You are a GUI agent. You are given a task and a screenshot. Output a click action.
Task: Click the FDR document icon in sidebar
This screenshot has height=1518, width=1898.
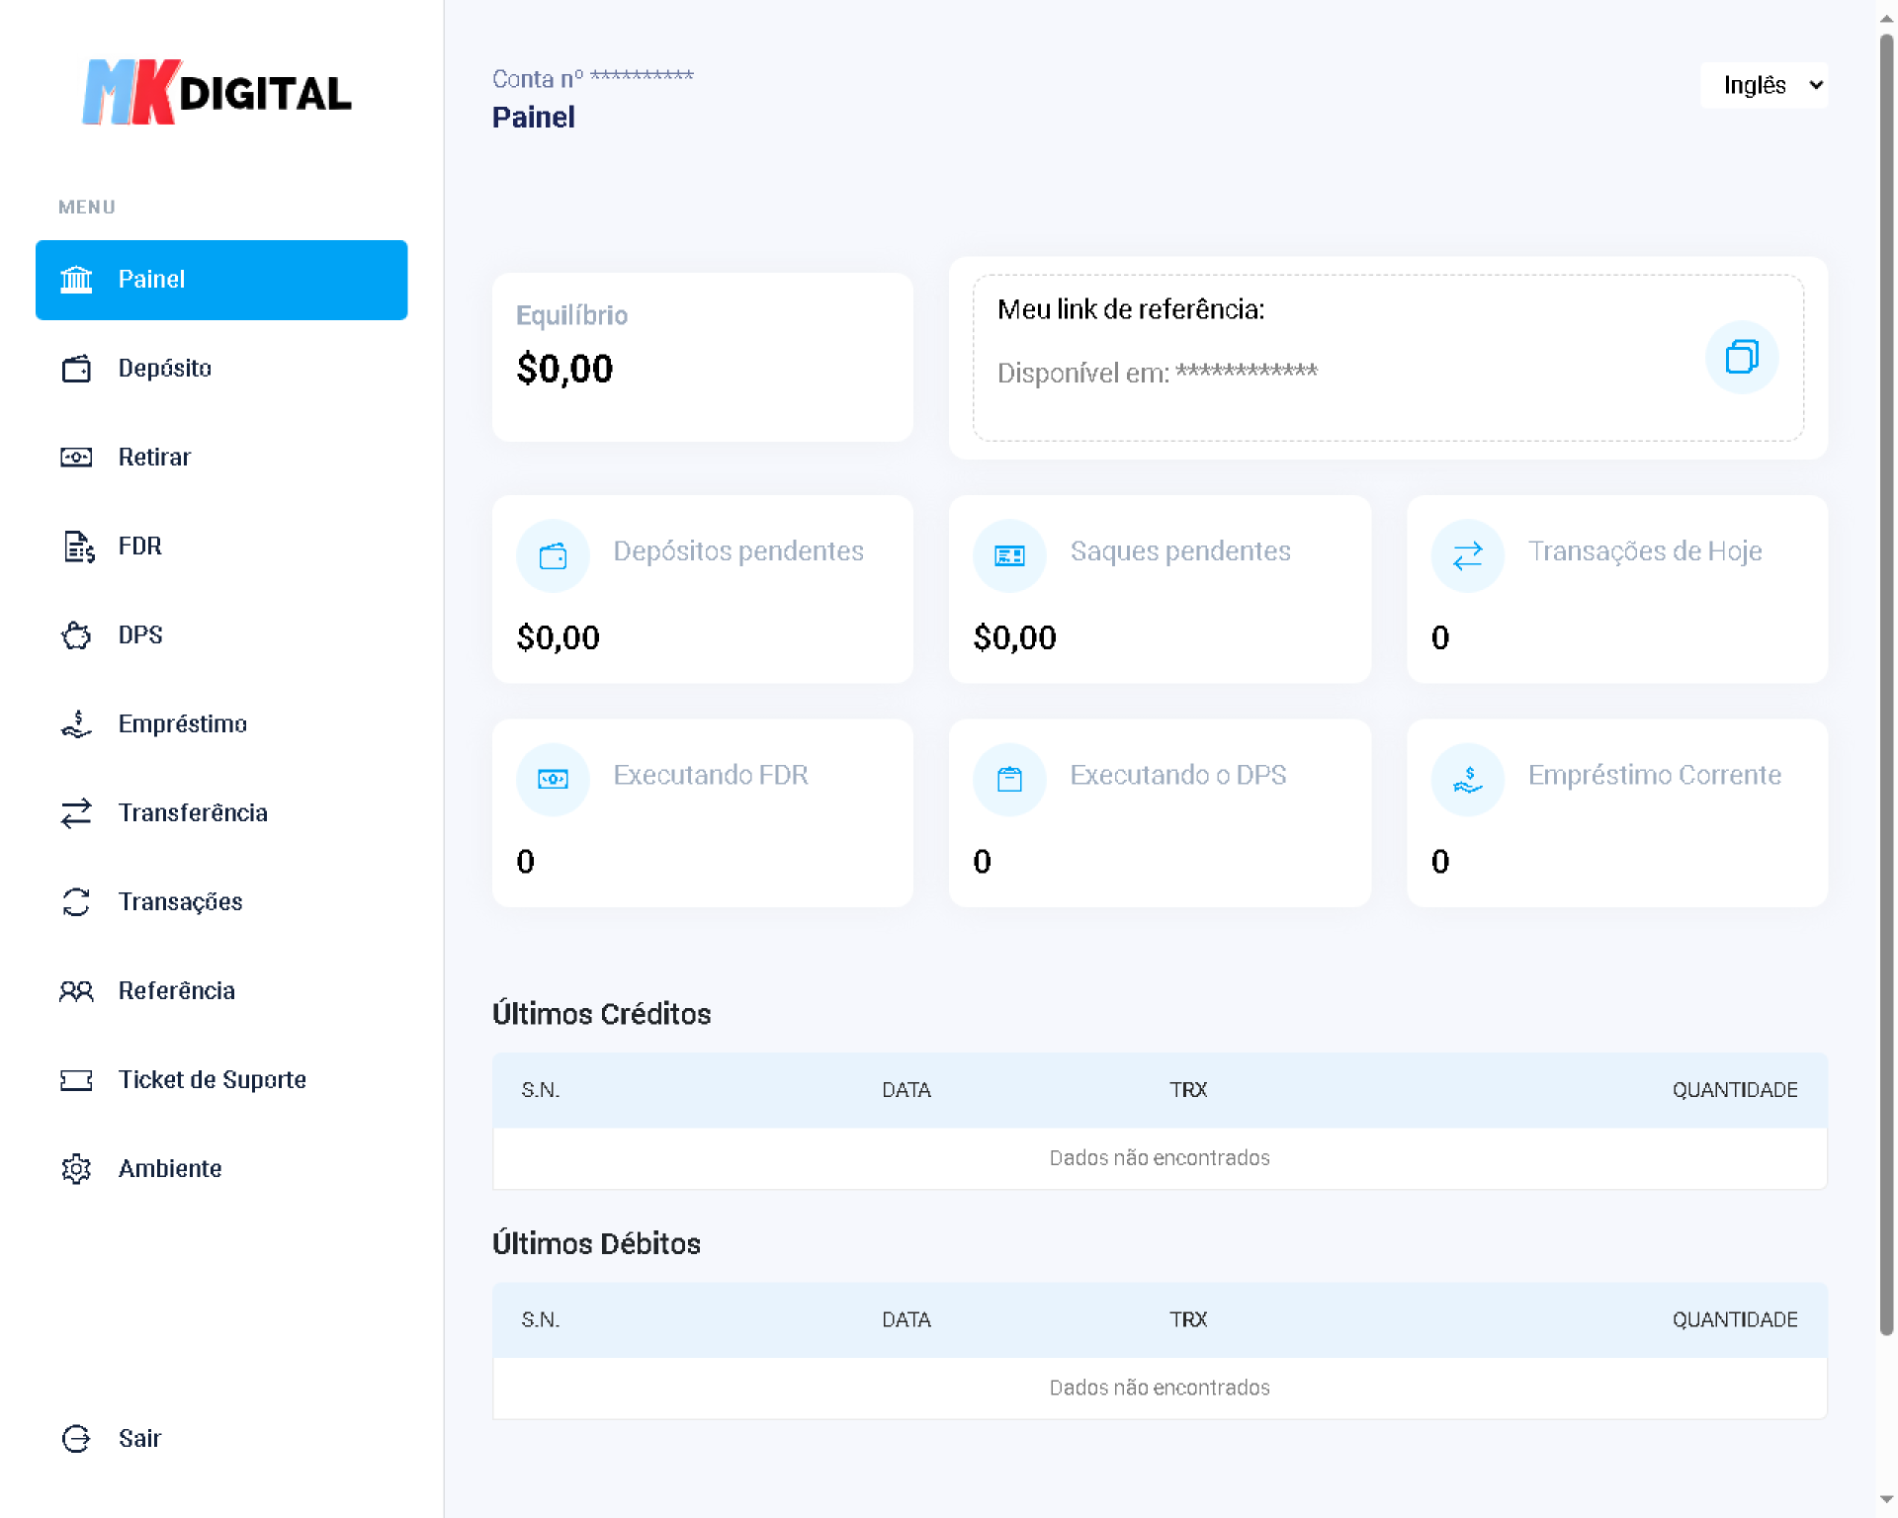pyautogui.click(x=78, y=547)
